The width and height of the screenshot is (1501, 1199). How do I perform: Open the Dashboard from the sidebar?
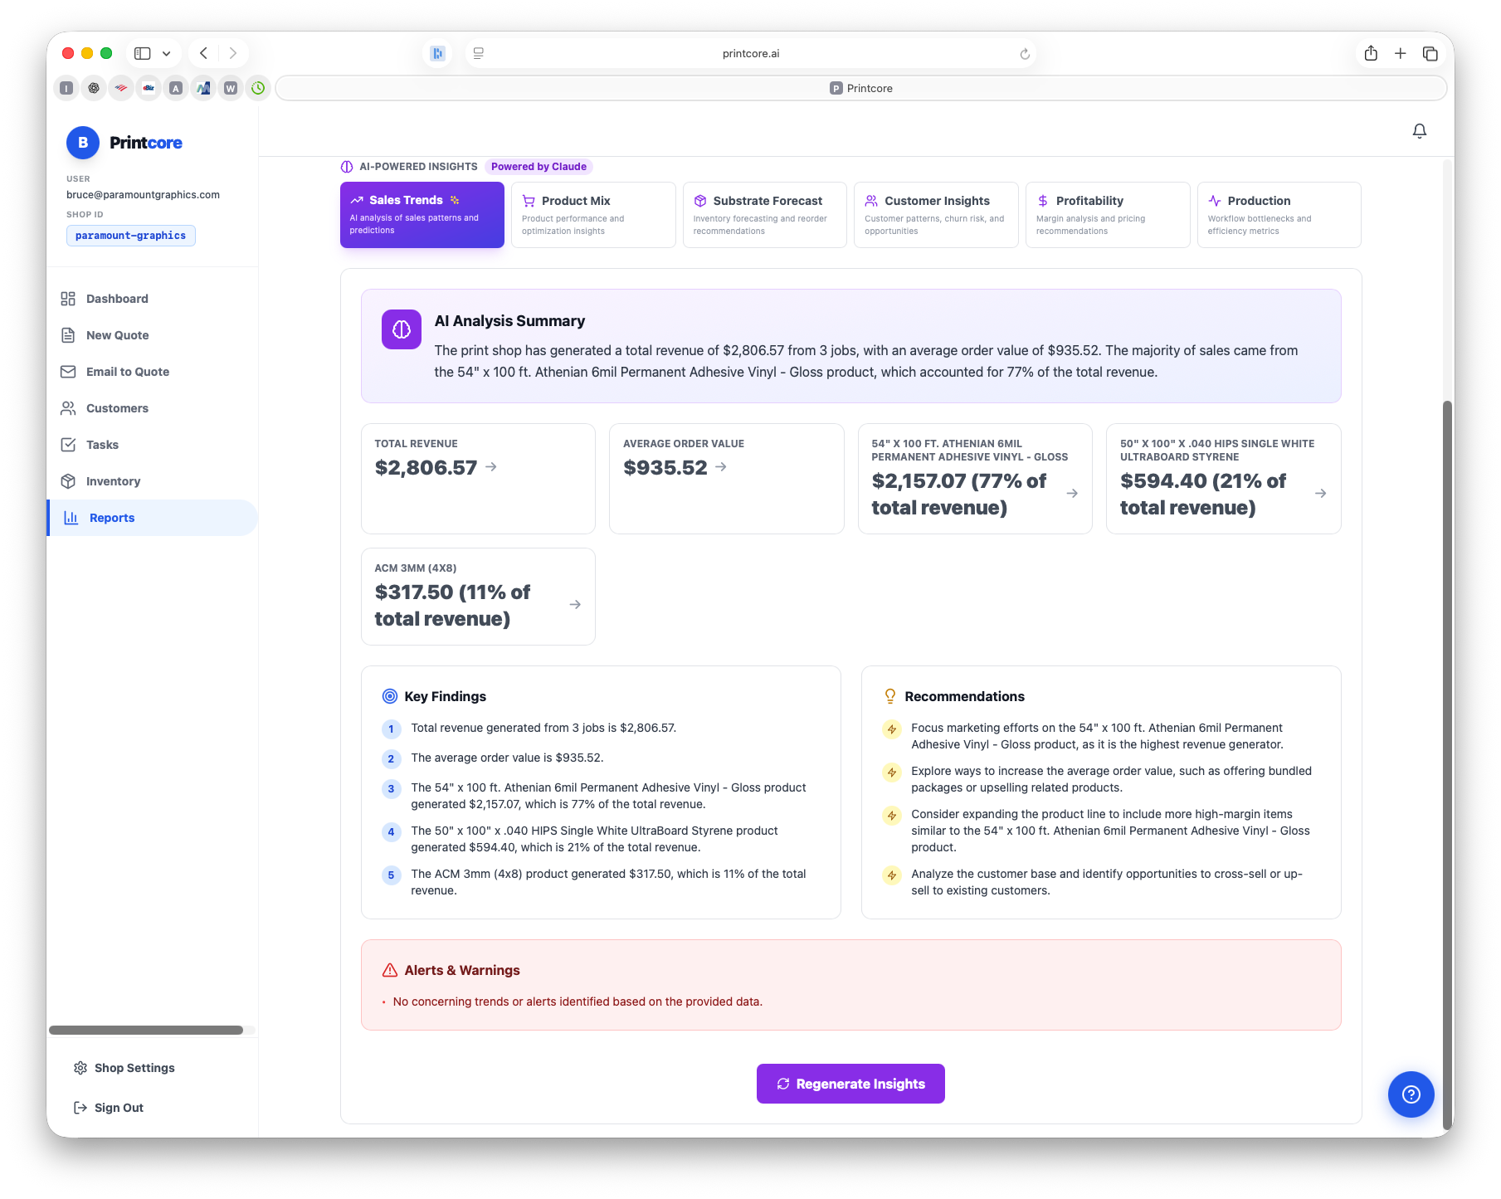click(x=116, y=299)
